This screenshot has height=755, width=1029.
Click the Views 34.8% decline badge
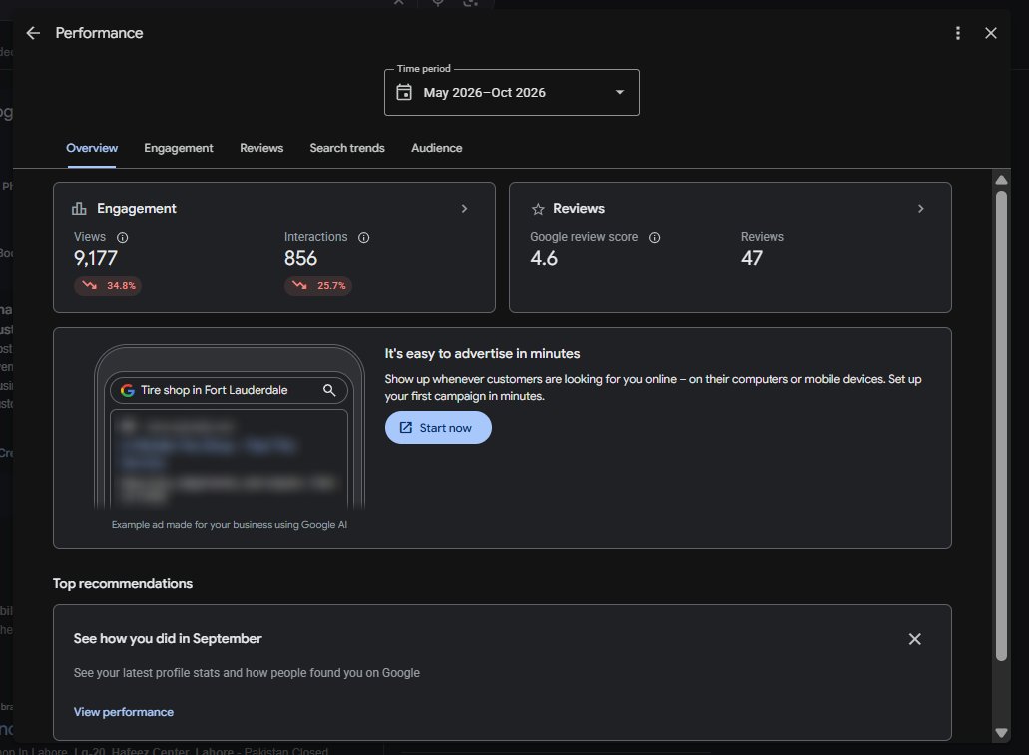click(x=108, y=286)
